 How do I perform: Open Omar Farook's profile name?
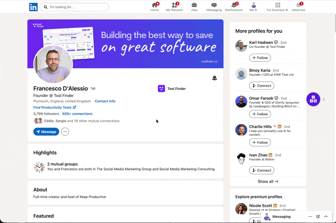coord(261,98)
